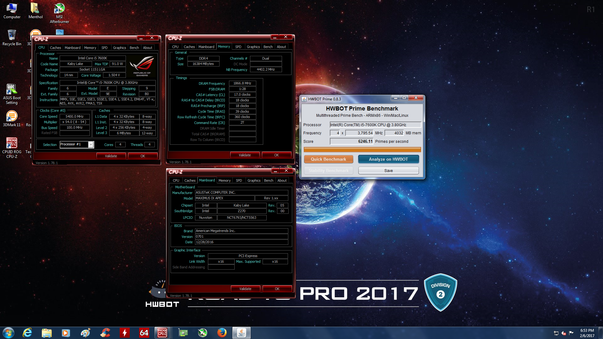Open Bench tab in top-left CPU-Z window
This screenshot has height=339, width=603.
click(x=134, y=48)
